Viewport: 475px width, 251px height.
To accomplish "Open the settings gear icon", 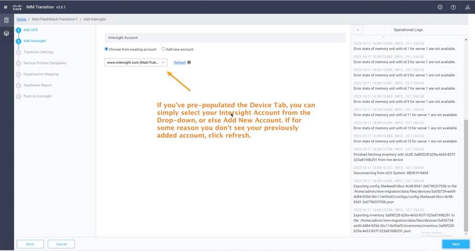I will (x=440, y=7).
